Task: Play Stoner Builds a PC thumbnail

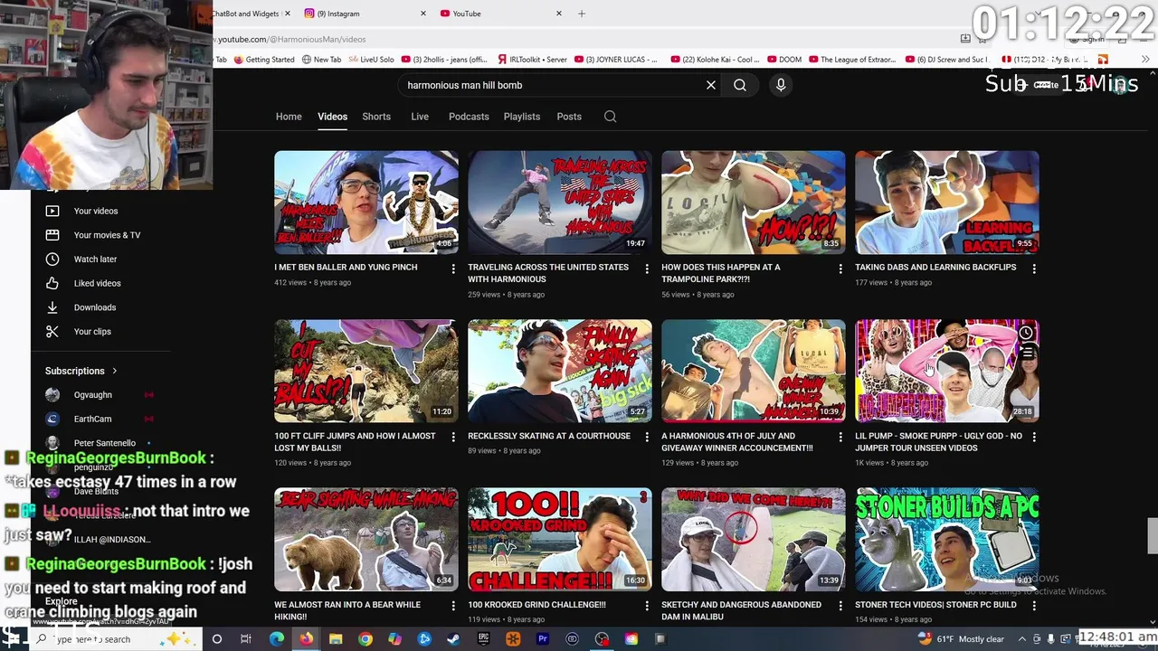Action: pyautogui.click(x=947, y=540)
